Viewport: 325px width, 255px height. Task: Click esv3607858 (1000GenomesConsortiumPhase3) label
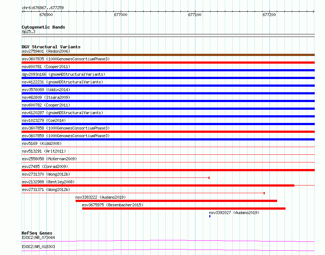point(66,128)
